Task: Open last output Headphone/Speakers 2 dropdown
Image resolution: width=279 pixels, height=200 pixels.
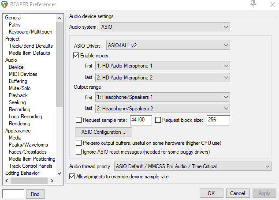Action: [x=163, y=109]
